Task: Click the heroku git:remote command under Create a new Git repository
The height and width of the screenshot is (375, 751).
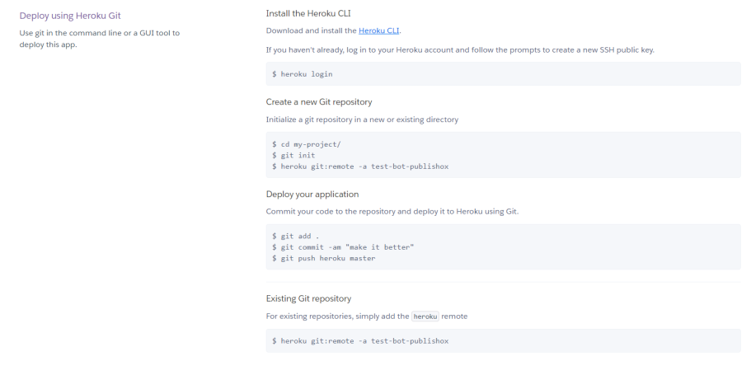Action: click(x=360, y=166)
